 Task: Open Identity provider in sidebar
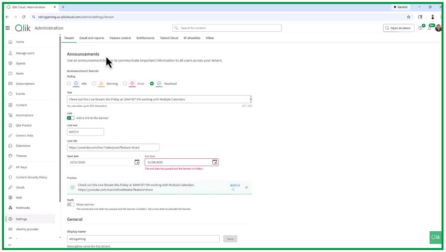[x=27, y=229]
